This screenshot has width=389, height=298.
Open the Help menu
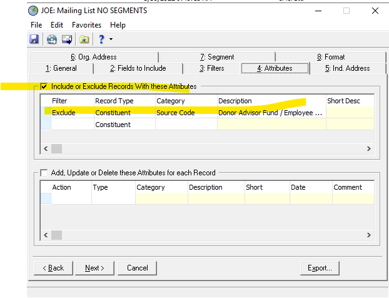click(x=118, y=25)
